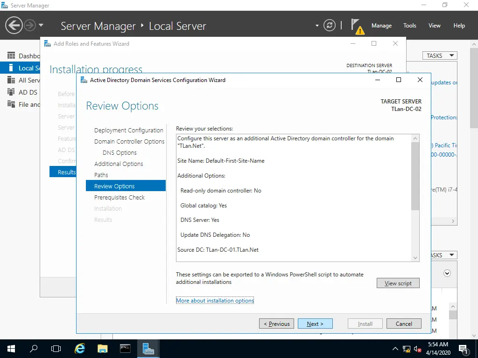Viewport: 478px width, 358px height.
Task: Open the Windows Start menu
Action: 11,349
